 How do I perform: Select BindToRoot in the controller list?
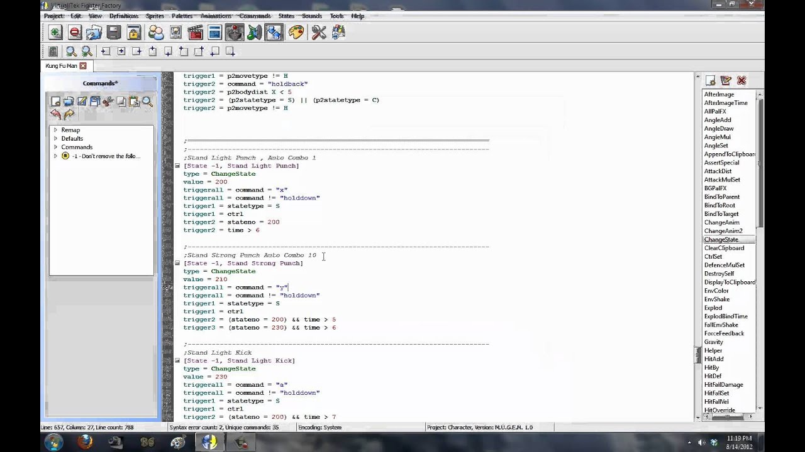tap(719, 205)
